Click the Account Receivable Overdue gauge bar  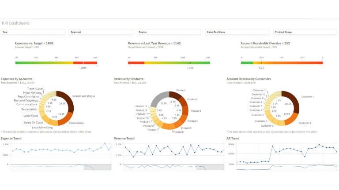pyautogui.click(x=281, y=63)
